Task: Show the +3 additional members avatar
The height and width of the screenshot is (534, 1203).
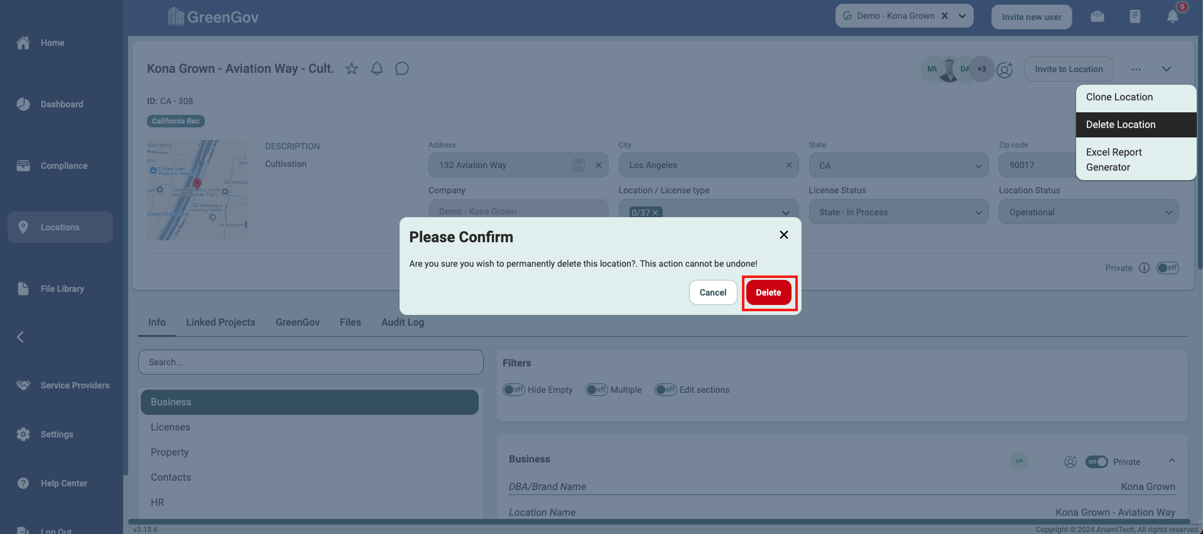Action: tap(981, 69)
